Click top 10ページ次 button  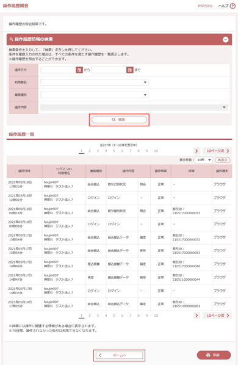217,151
